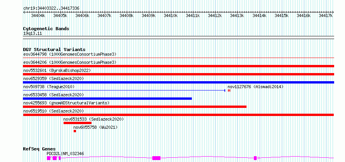Click the blue nsv6533458 variant bar
Image resolution: width=345 pixels, height=162 pixels.
[107, 99]
